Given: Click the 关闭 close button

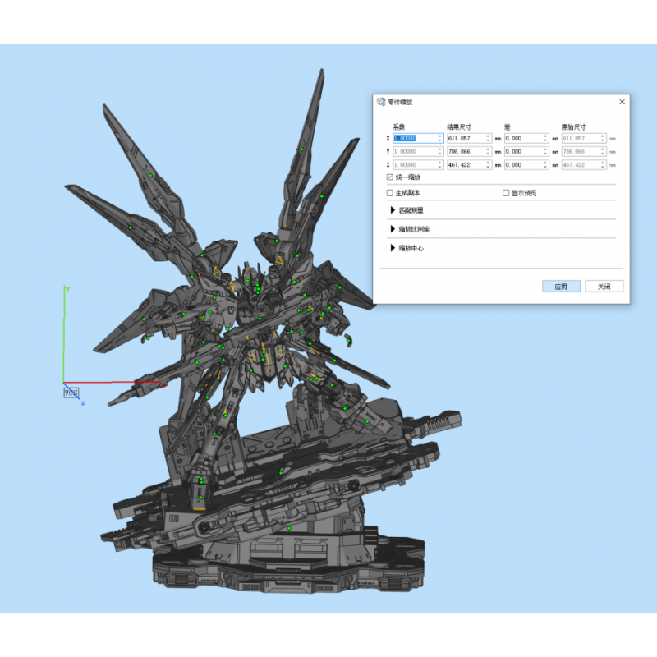Looking at the screenshot, I should point(604,286).
